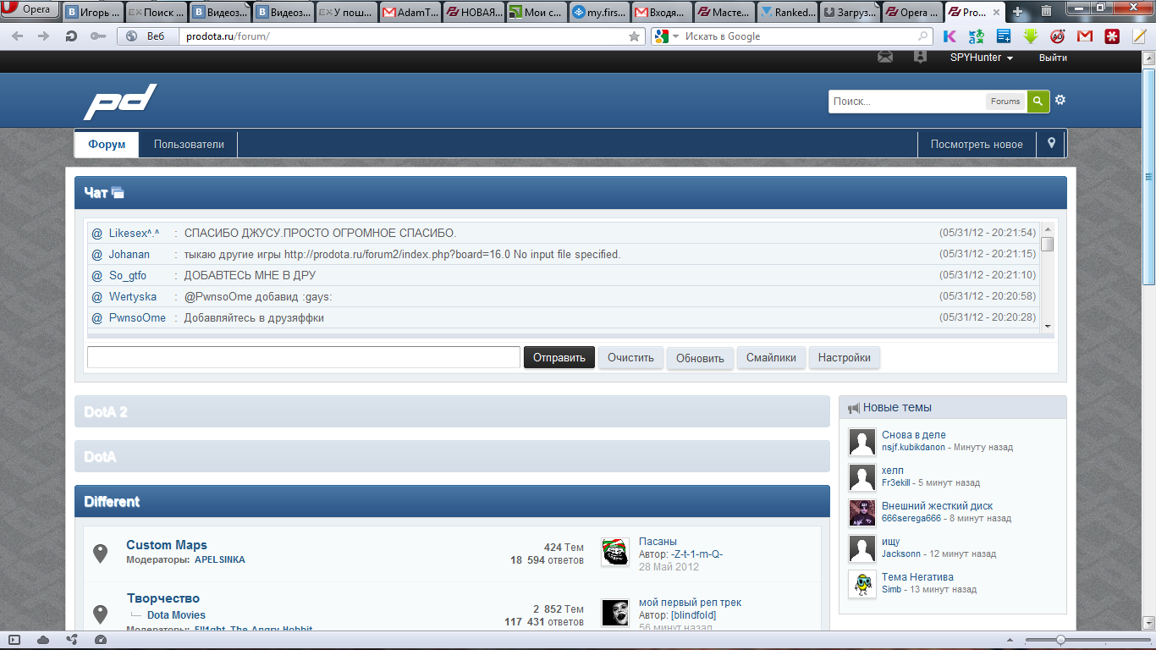Image resolution: width=1156 pixels, height=650 pixels.
Task: Toggle the Opera panels button in status bar
Action: [15, 640]
